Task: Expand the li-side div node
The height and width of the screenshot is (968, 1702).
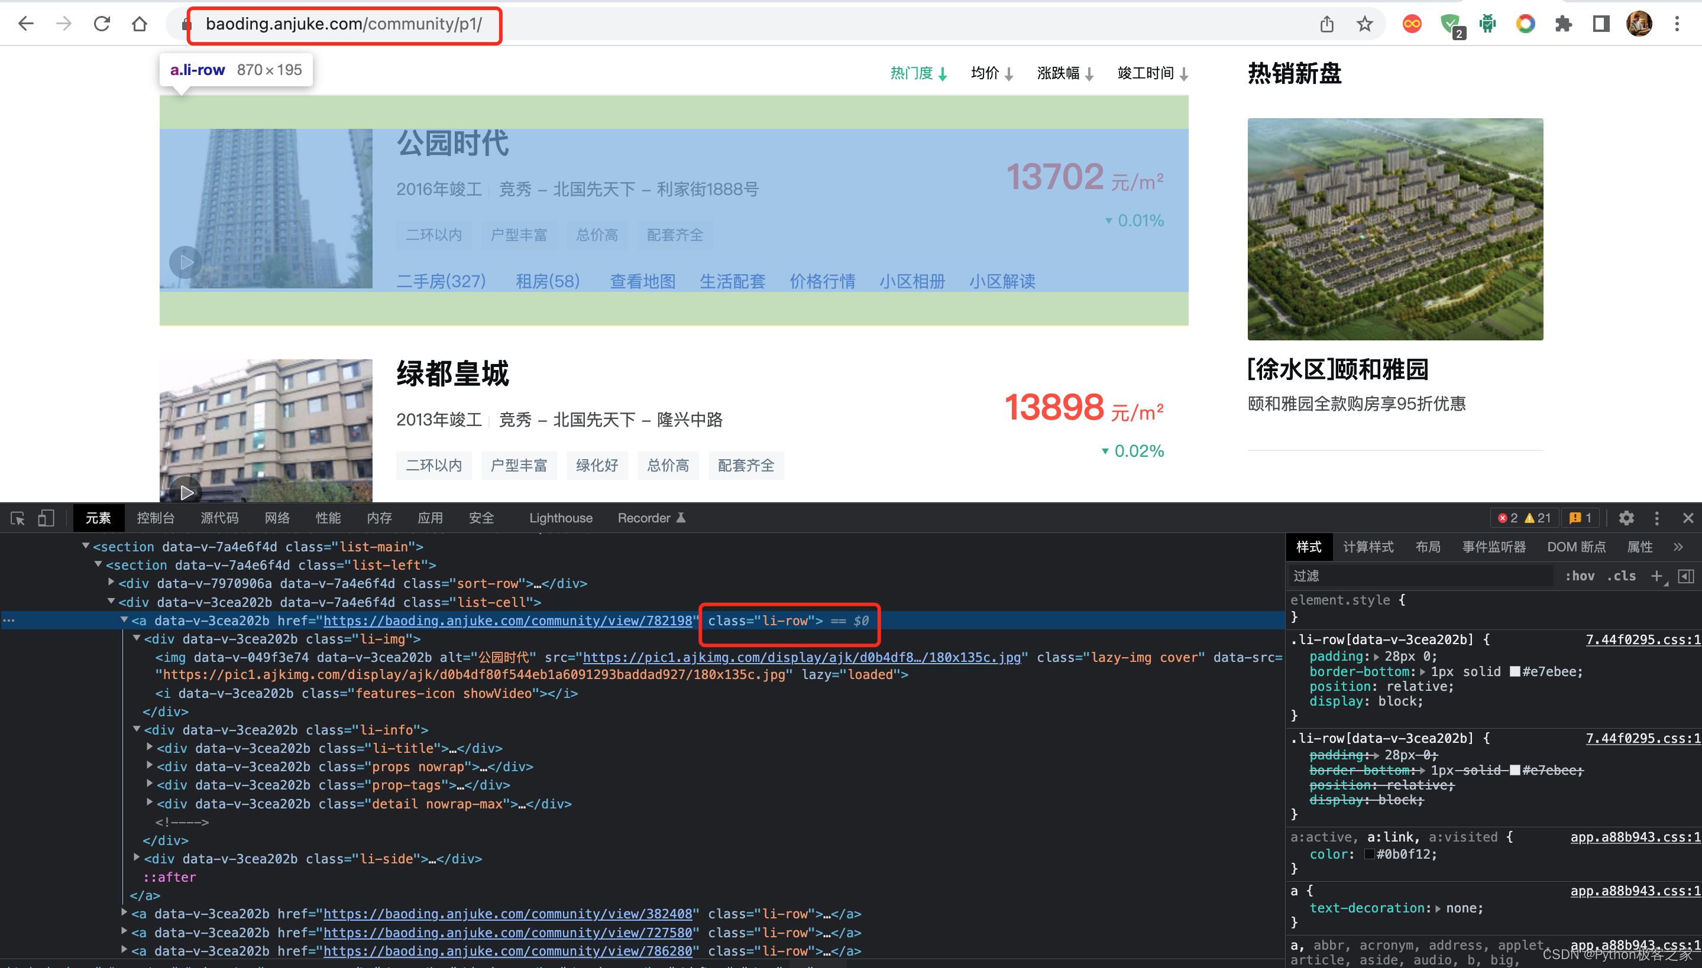Action: (x=137, y=857)
